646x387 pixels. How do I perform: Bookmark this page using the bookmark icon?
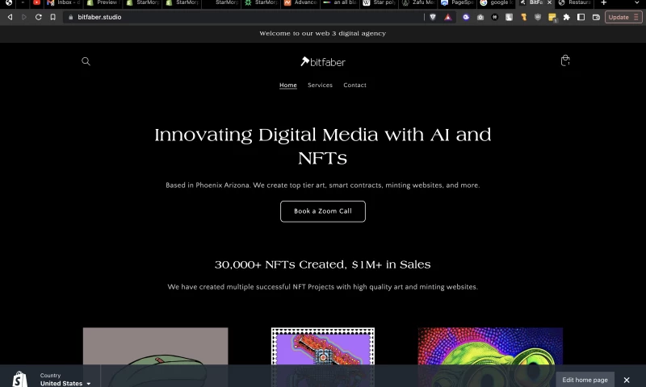[53, 17]
